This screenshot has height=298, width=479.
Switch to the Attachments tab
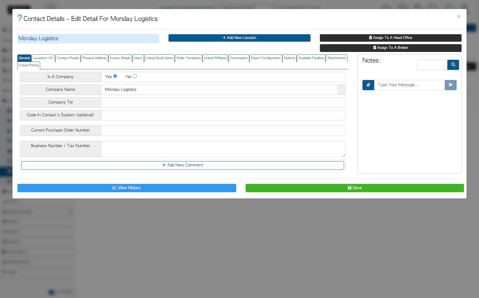337,58
